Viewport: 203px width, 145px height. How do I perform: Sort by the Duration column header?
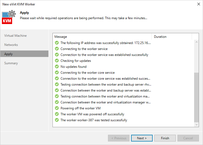click(x=171, y=37)
